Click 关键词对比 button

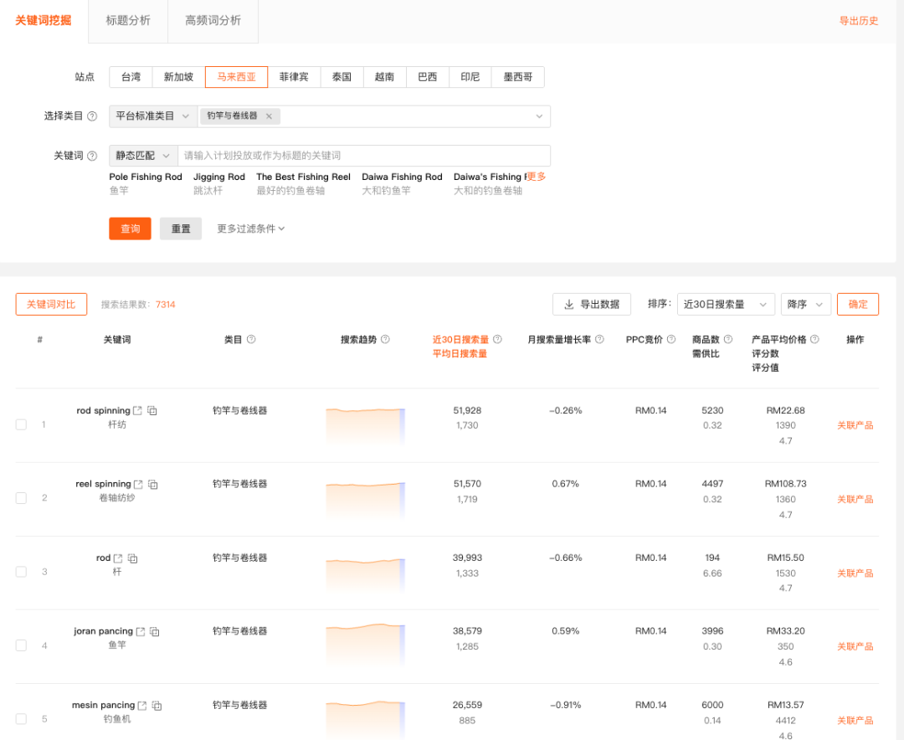pyautogui.click(x=51, y=304)
